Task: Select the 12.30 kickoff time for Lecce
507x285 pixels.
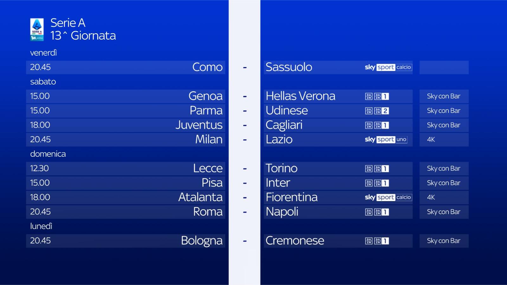Action: 40,168
